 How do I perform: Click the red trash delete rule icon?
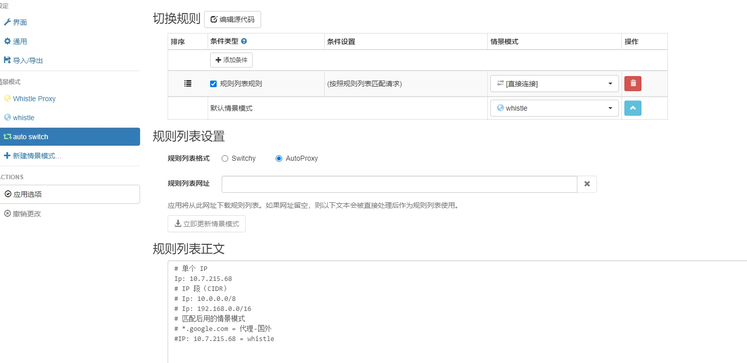633,84
